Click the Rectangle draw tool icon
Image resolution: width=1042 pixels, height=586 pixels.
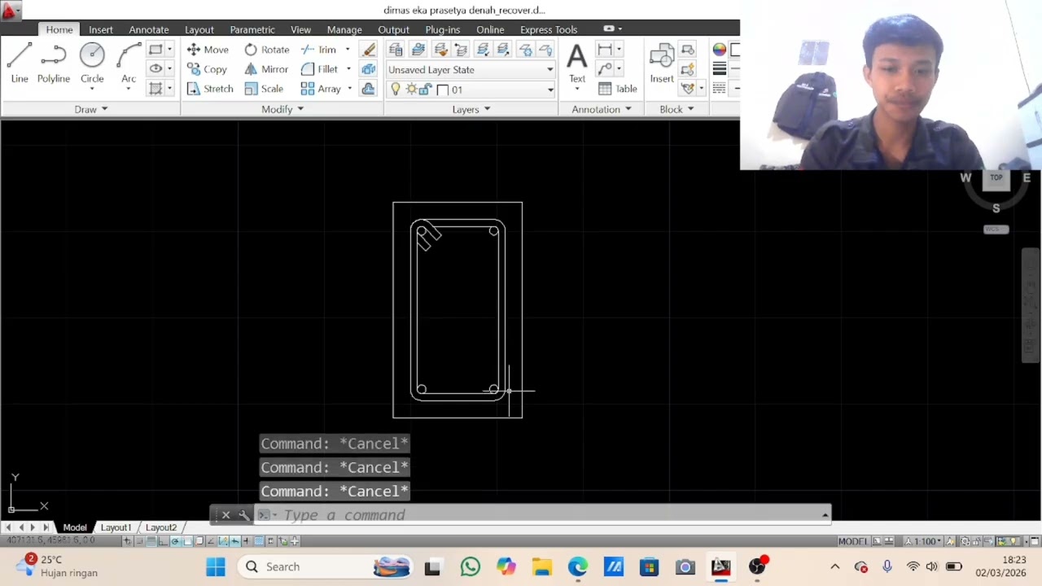coord(155,50)
